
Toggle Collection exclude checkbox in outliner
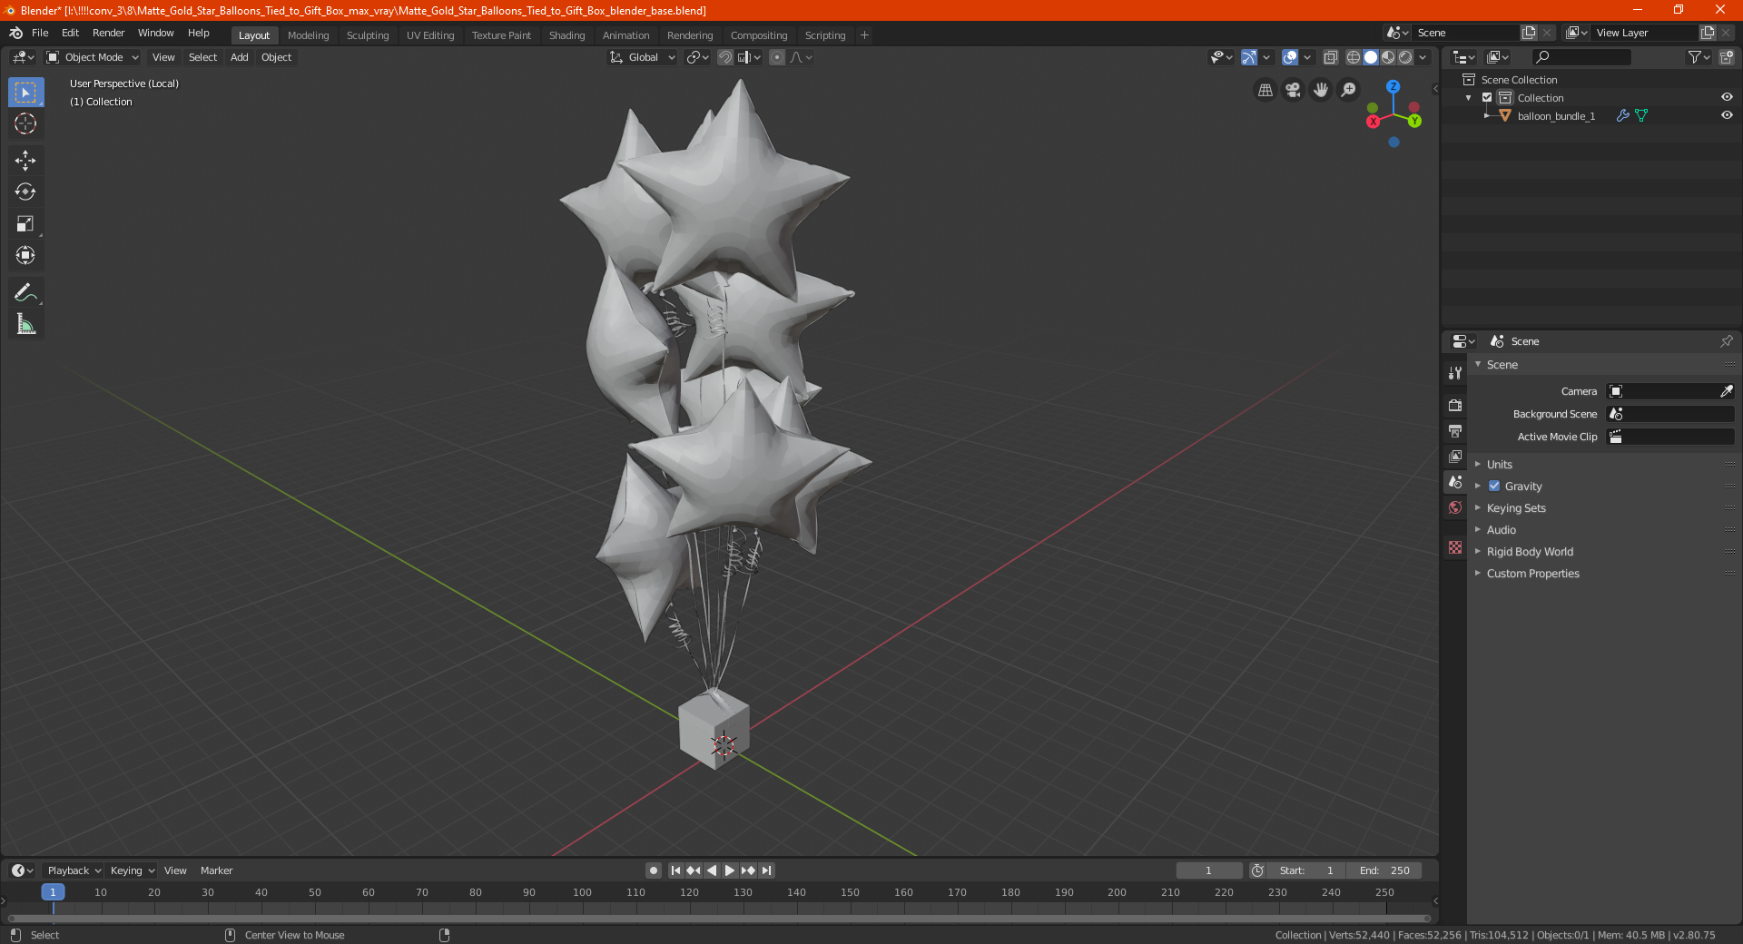click(x=1487, y=97)
